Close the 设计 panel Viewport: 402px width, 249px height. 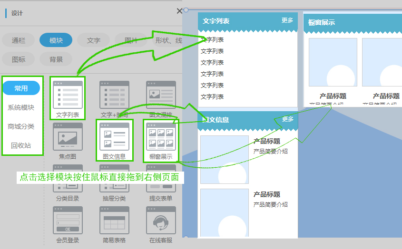[179, 11]
